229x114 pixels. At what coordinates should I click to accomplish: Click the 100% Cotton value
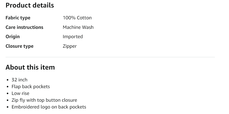pos(77,18)
